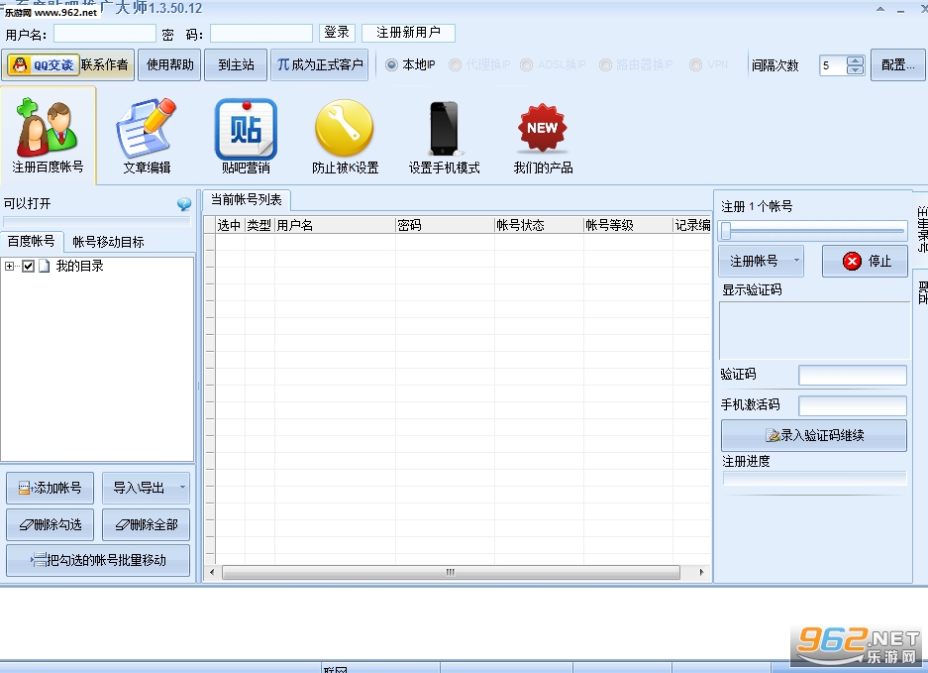Toggle the 我的目录 checkbox
Image resolution: width=928 pixels, height=673 pixels.
(28, 266)
